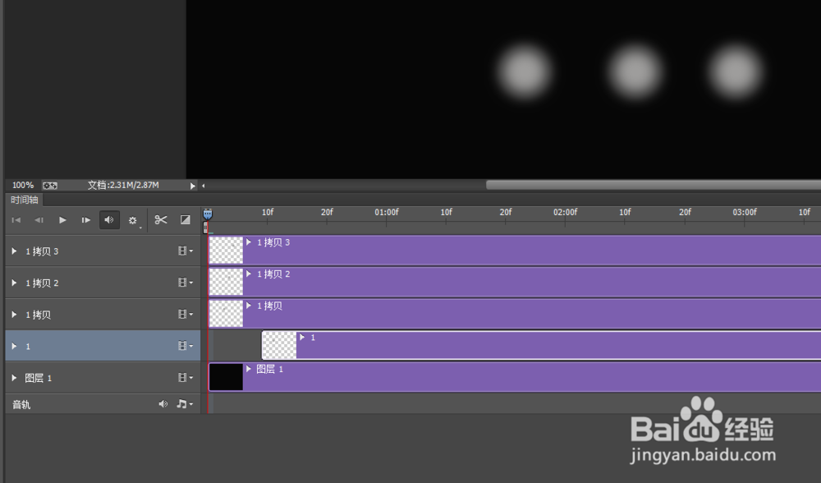Click the 01:00f mark on ruler
The width and height of the screenshot is (821, 483).
click(x=387, y=212)
